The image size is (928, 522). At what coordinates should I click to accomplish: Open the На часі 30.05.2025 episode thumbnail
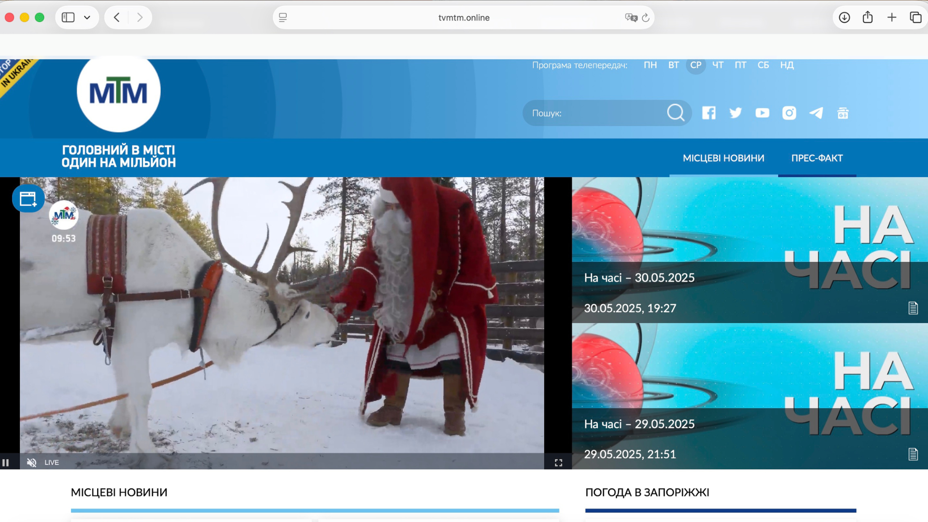tap(749, 249)
